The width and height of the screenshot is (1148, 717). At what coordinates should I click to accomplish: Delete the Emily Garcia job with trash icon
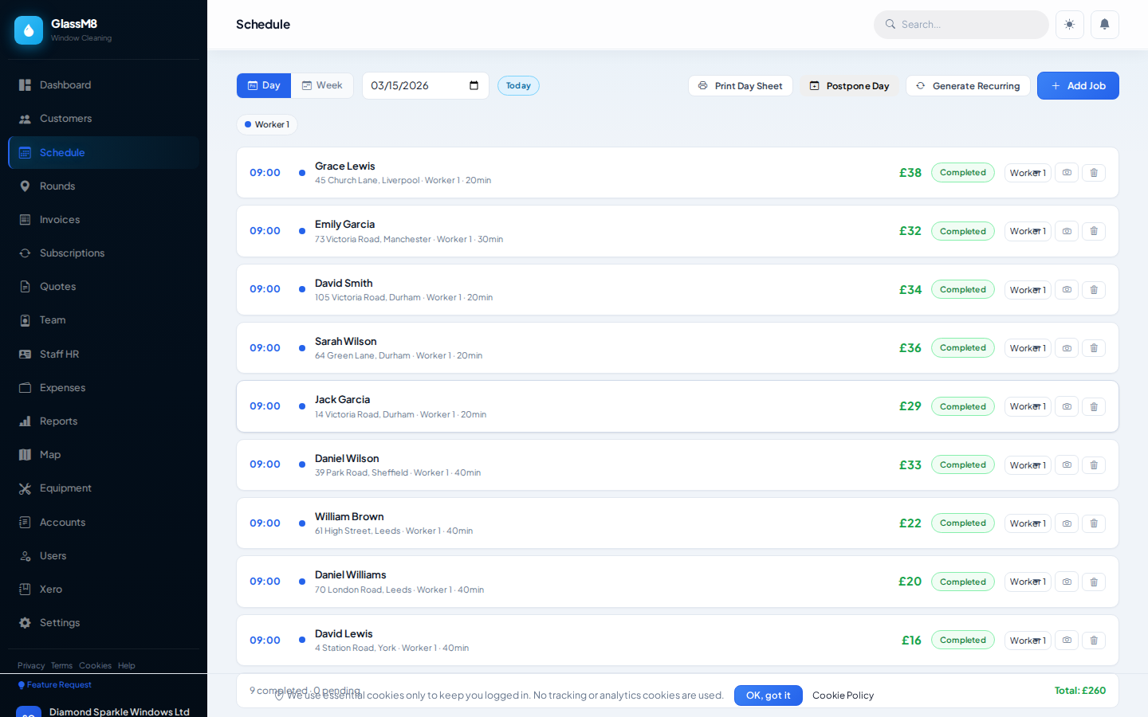click(1094, 231)
